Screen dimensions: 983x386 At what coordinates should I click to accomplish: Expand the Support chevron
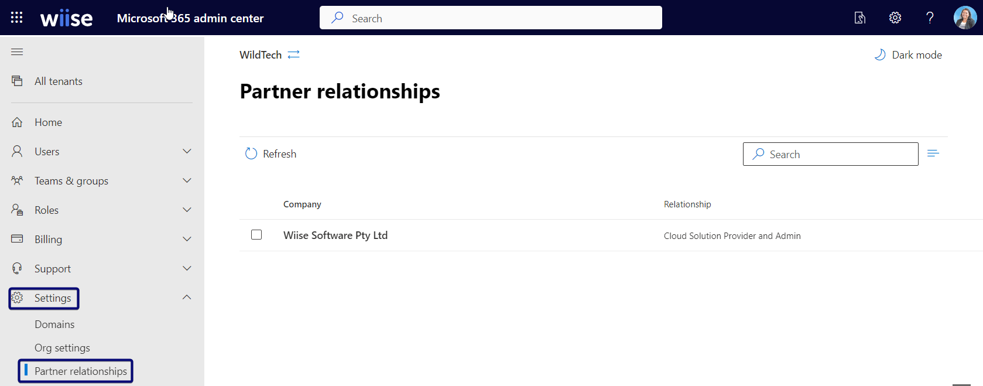tap(187, 268)
